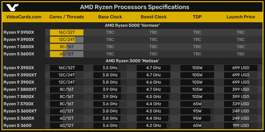Click the 4.2 GHz boost clock for Ryzen 5 3600
This screenshot has height=132, width=265.
pos(154,125)
